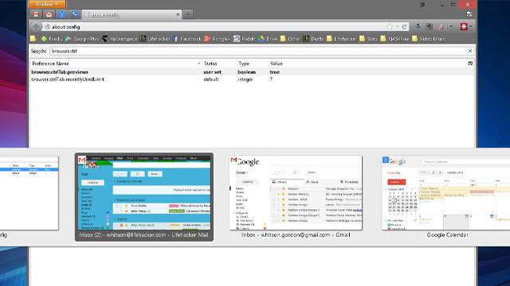Screen dimensions: 510x286
Task: Close the about:config tab
Action: (178, 14)
